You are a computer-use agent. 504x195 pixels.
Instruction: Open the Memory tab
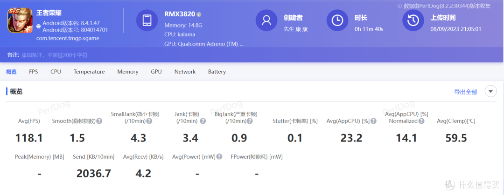click(127, 72)
